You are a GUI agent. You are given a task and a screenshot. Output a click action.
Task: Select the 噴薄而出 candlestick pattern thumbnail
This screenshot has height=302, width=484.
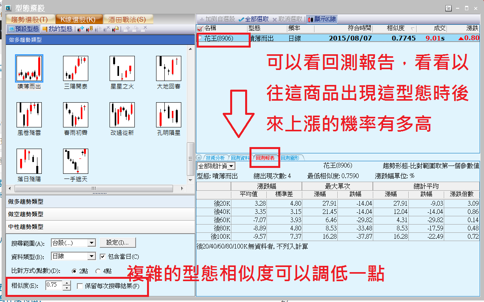[29, 68]
